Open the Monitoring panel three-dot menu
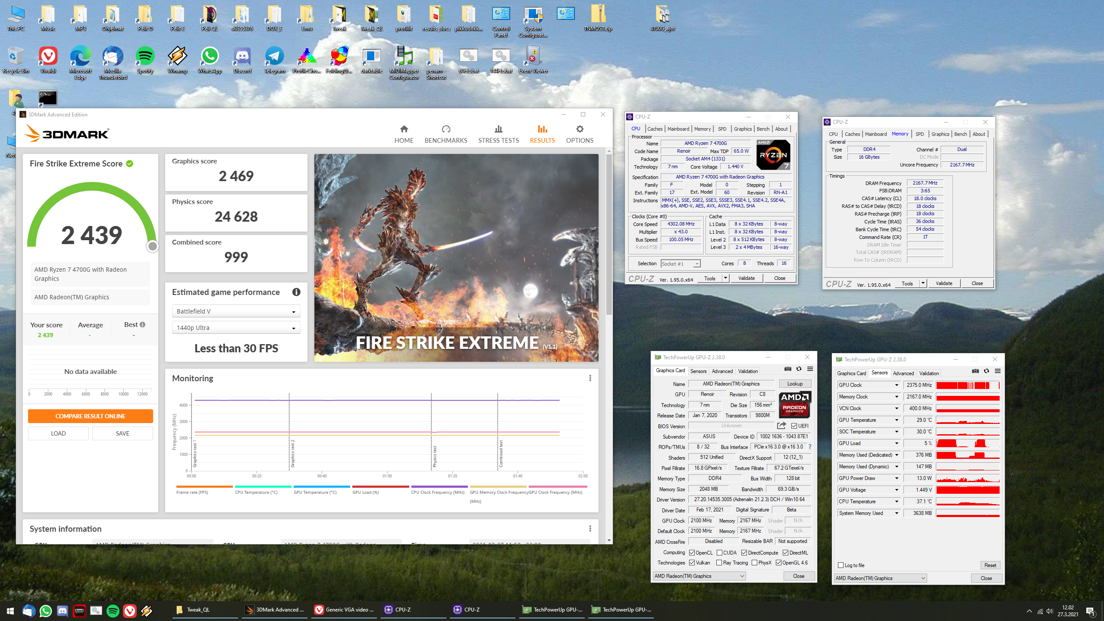 [x=590, y=378]
